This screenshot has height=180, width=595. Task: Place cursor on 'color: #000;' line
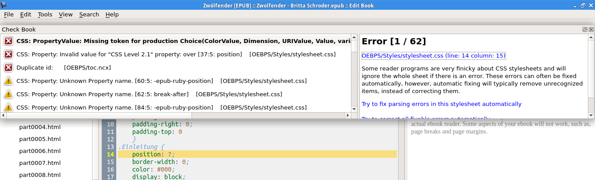(153, 169)
